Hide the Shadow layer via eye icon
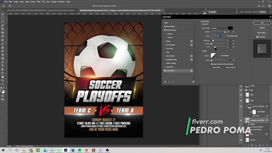This screenshot has width=272, height=153. [241, 140]
